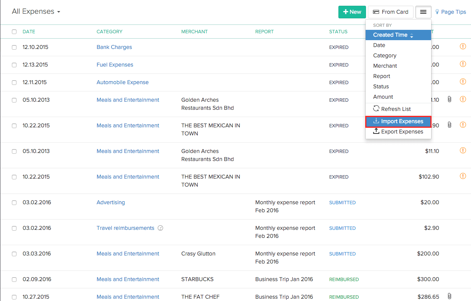Click the Export Expenses upload icon

(x=376, y=132)
